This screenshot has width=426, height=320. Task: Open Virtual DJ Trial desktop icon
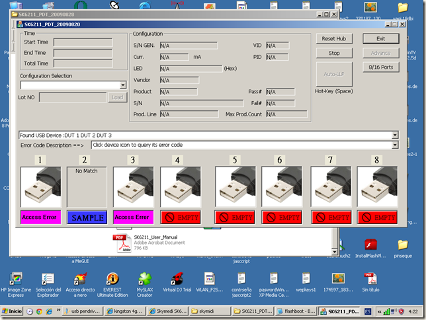tap(177, 282)
